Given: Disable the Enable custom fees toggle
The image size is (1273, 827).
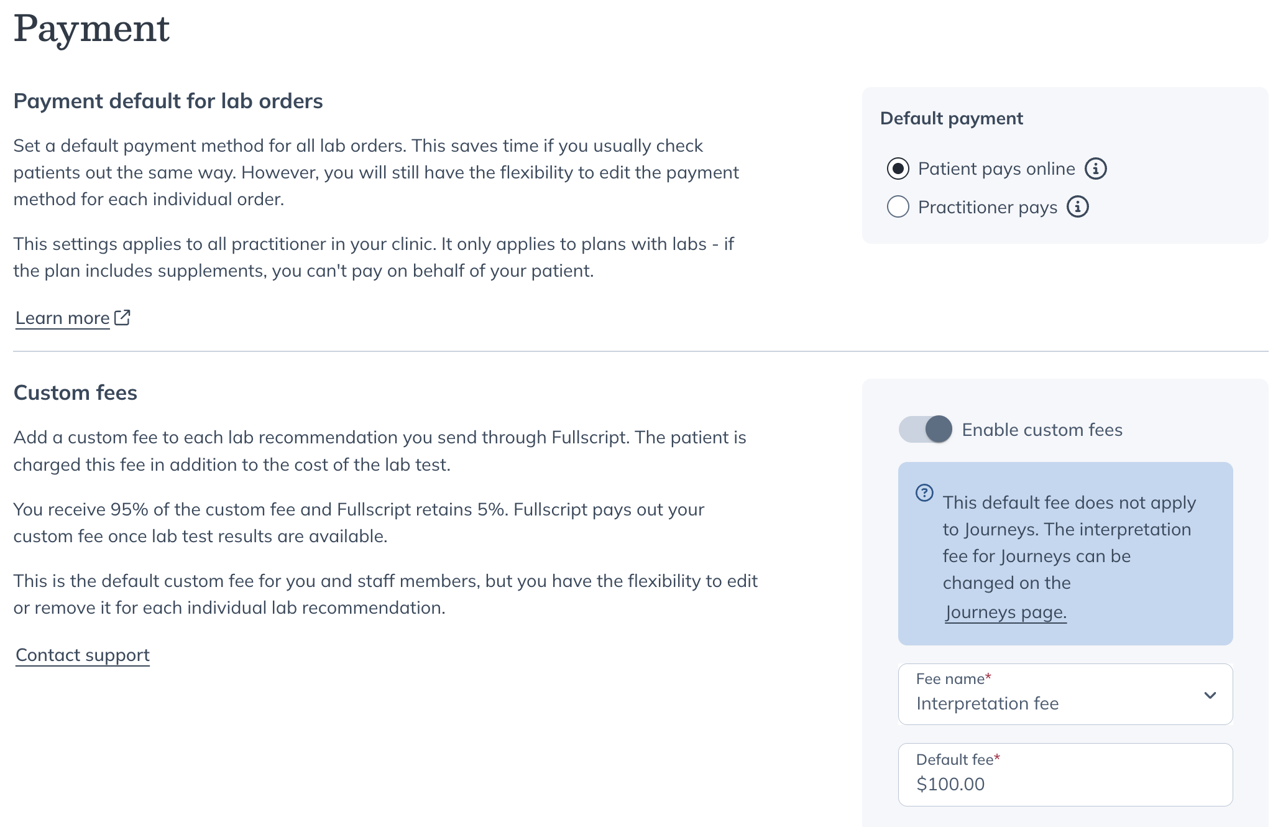Looking at the screenshot, I should [926, 429].
